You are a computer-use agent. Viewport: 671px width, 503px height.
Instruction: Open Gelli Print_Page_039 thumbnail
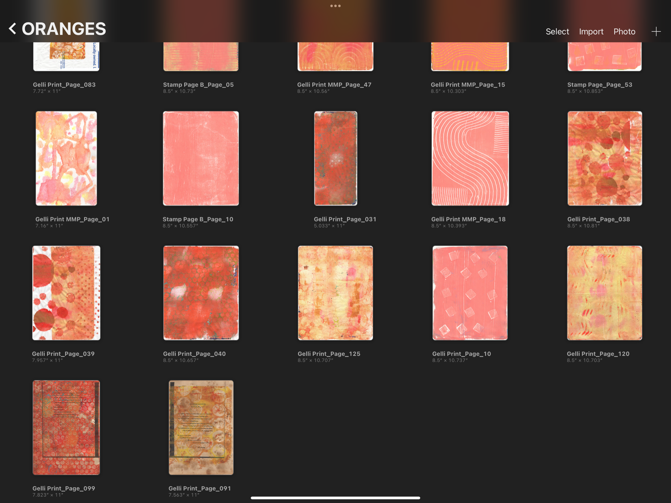pos(66,293)
